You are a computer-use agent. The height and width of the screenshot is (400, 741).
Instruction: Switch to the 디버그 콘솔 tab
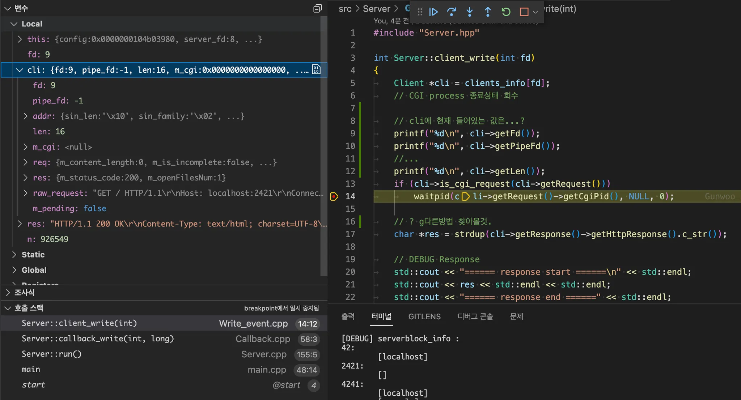point(475,316)
